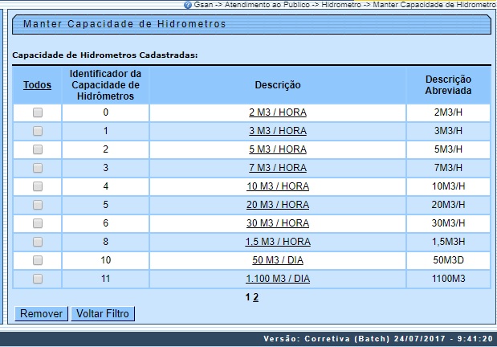This screenshot has width=497, height=347.
Task: Click the abbreviated value 1,5M3H
Action: [448, 242]
